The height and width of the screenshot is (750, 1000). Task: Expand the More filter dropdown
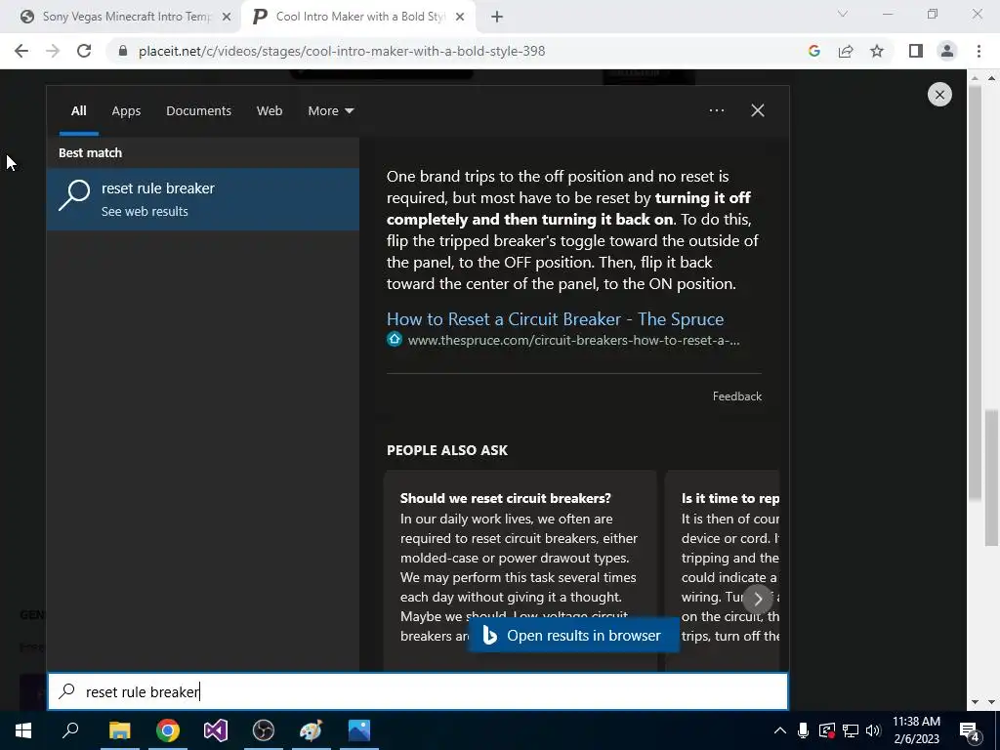click(330, 111)
